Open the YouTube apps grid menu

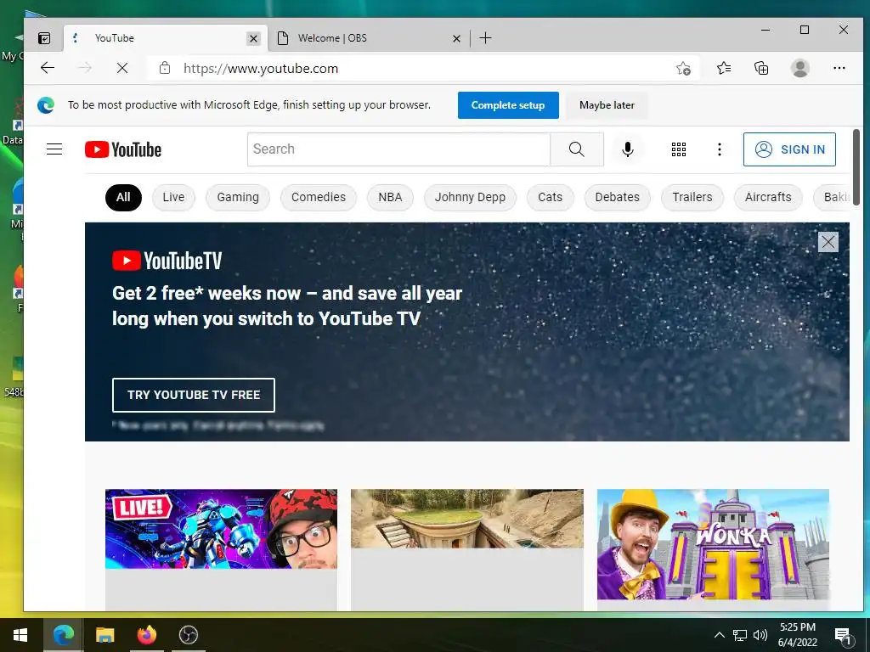coord(679,149)
